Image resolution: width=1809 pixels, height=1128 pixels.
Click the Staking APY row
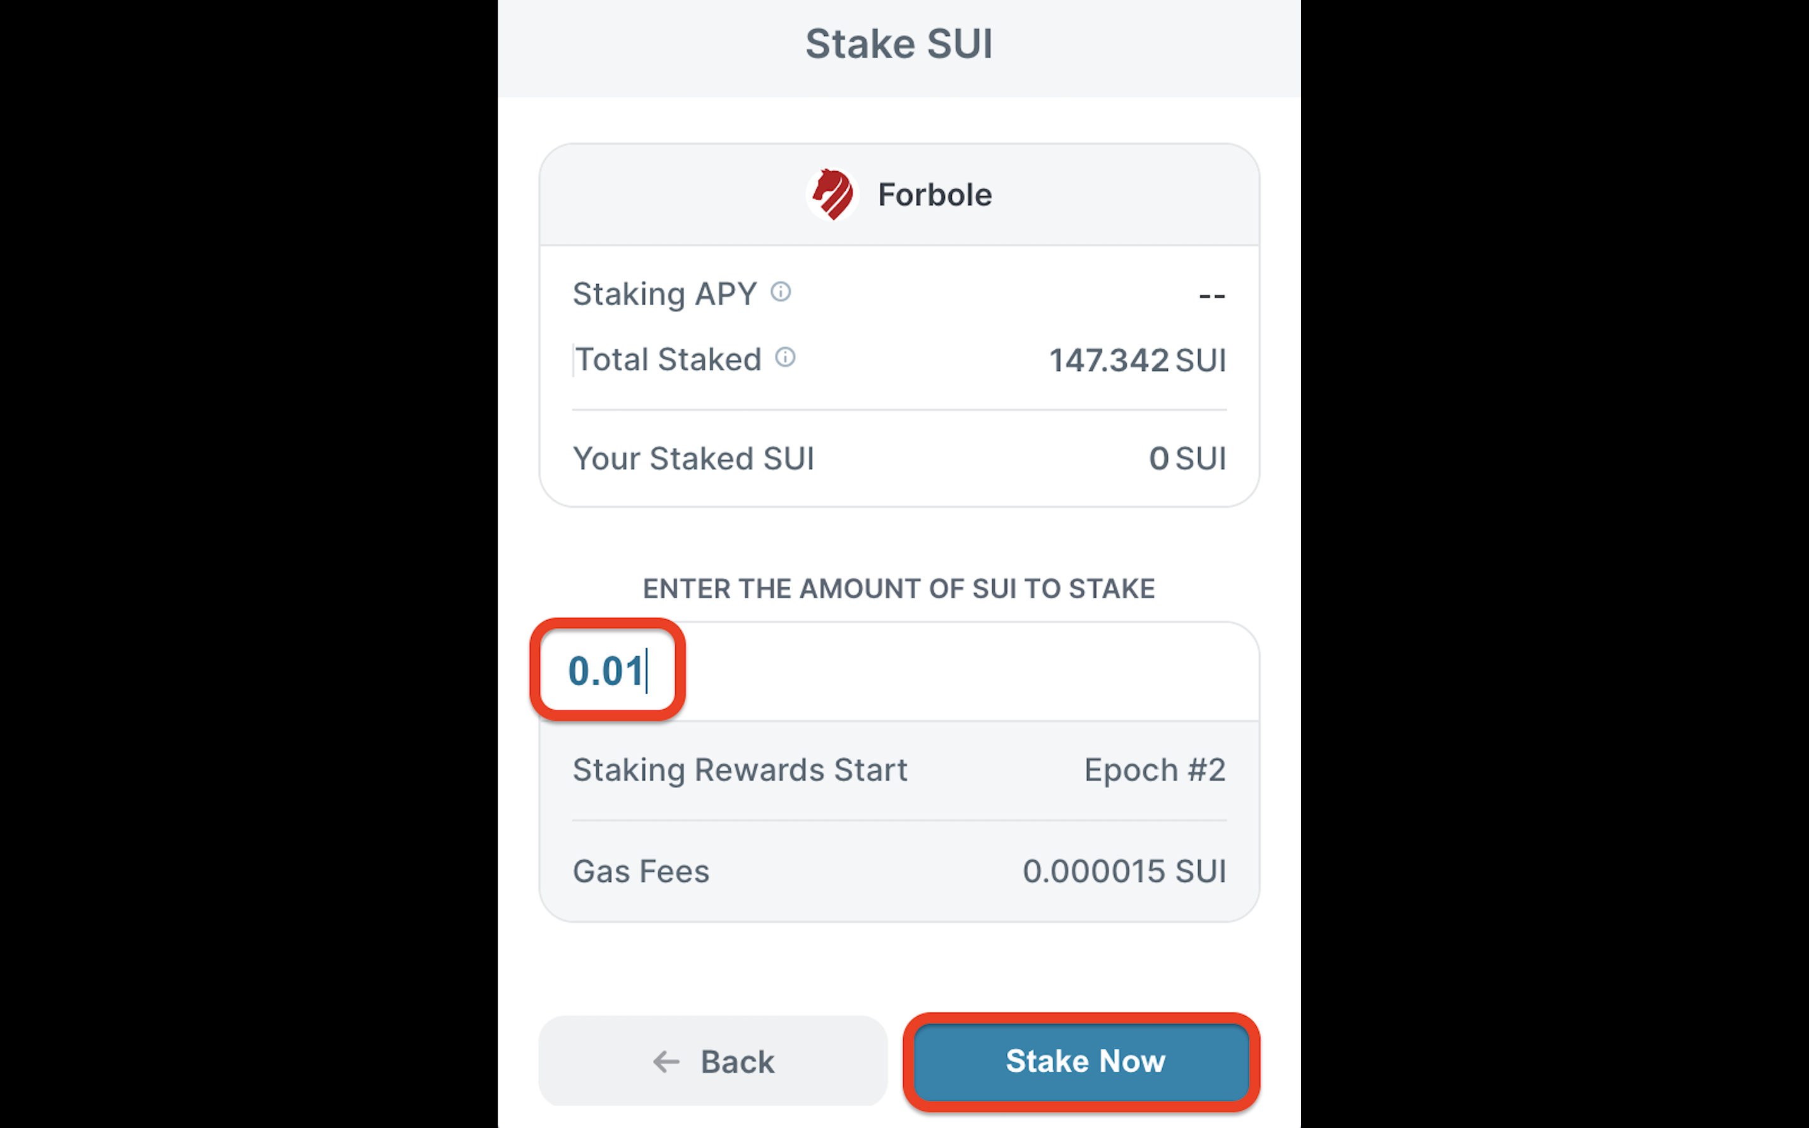tap(898, 294)
